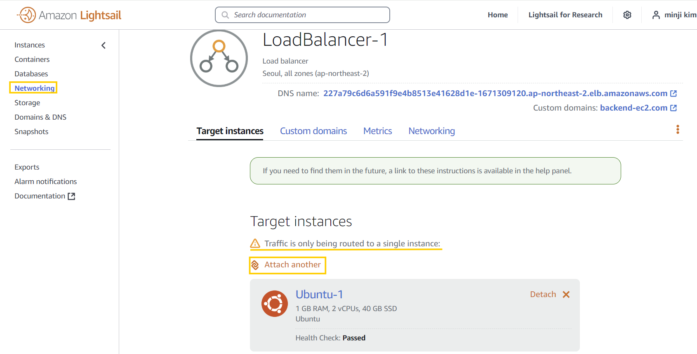Image resolution: width=697 pixels, height=354 pixels.
Task: Collapse the sidebar with the chevron arrow
Action: (x=104, y=45)
